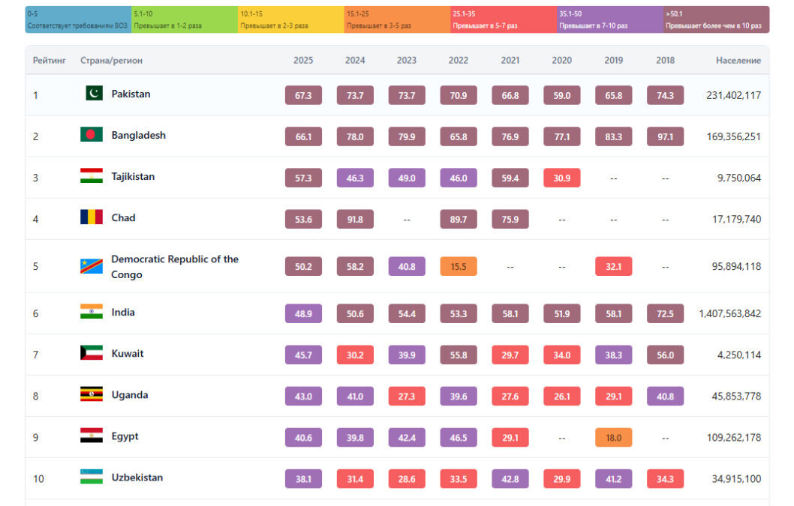Click the Kuwait flag icon
This screenshot has width=794, height=506.
[92, 353]
